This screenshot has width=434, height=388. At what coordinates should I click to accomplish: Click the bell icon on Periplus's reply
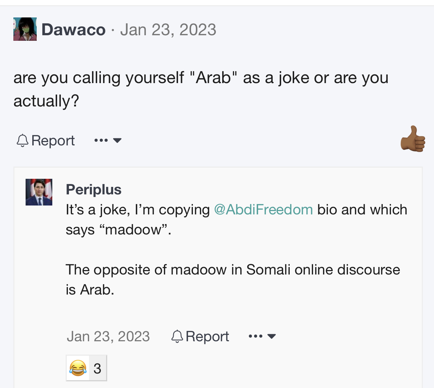[177, 336]
